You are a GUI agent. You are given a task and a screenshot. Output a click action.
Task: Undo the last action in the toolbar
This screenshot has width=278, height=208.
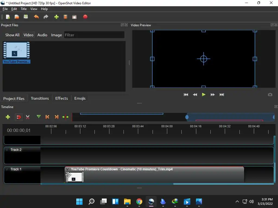[x=36, y=17]
